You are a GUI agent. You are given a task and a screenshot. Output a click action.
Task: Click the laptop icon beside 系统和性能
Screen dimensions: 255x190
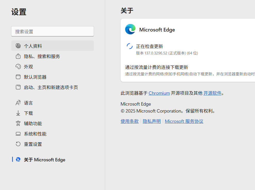18,134
